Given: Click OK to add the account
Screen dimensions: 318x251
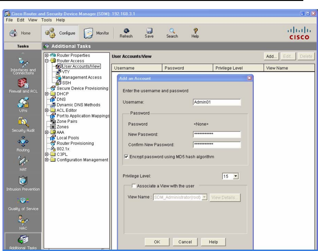Looking at the screenshot, I should pos(157,242).
